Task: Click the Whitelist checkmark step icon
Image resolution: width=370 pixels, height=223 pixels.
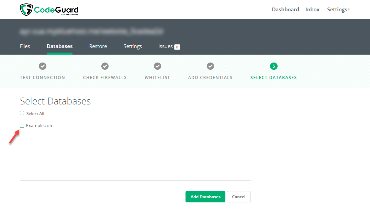Action: click(x=157, y=66)
